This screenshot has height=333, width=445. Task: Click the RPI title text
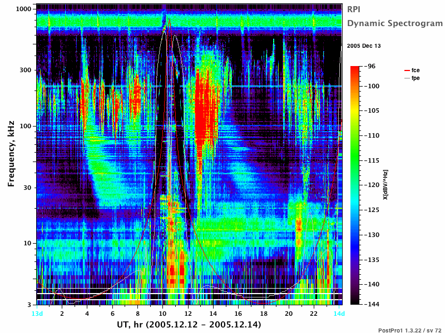click(354, 9)
